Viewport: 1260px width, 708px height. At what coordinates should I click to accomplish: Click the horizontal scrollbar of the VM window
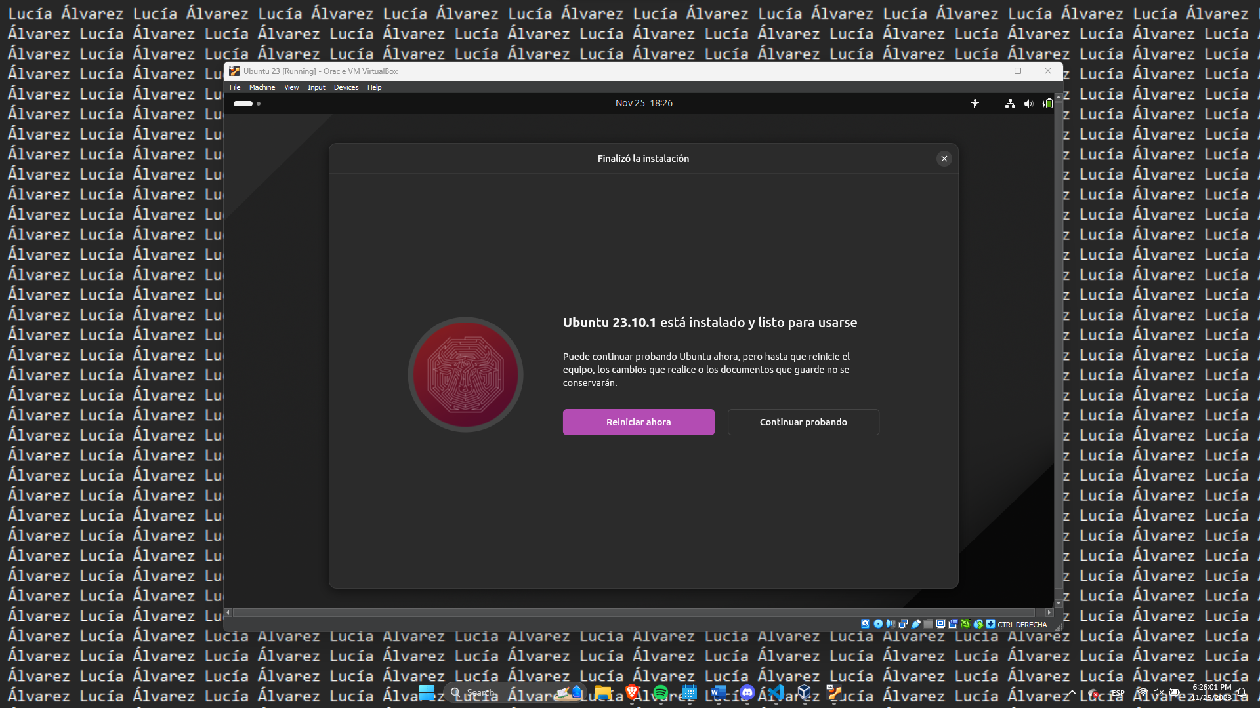(637, 612)
